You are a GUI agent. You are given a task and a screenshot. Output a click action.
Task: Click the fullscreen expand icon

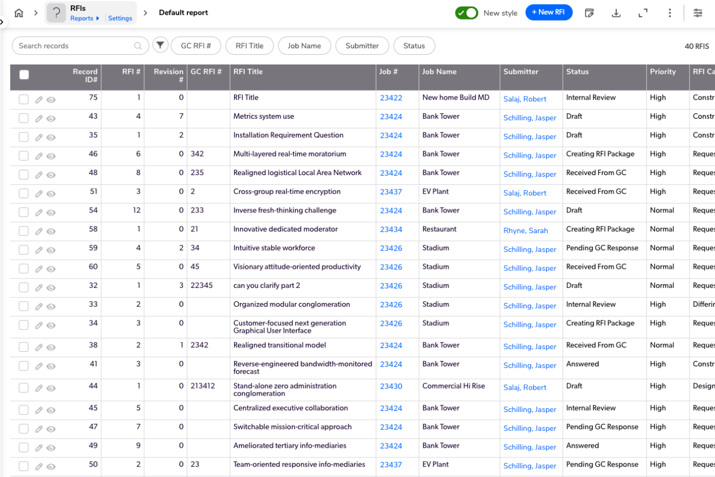coord(643,13)
